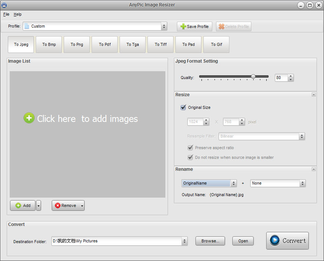Select the To Bmp format tab
The height and width of the screenshot is (261, 324).
(x=49, y=44)
